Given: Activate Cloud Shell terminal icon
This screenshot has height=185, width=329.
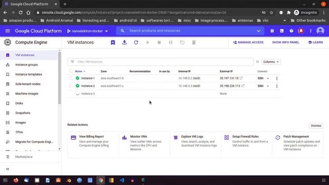Looking at the screenshot, I should (282, 31).
